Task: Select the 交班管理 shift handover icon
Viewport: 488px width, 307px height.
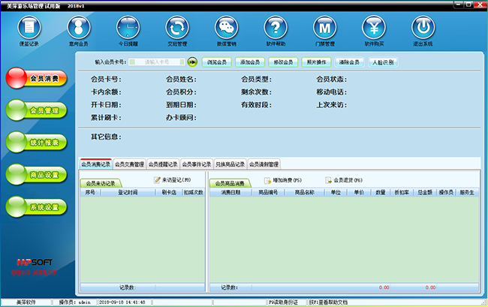Action: pos(177,28)
